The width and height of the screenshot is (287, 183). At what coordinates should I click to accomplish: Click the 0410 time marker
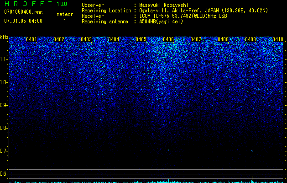pyautogui.click(x=278, y=39)
